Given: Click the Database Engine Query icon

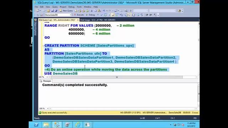Looking at the screenshot, I should click(76, 11).
